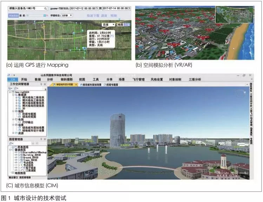Click the 轨迹下载 link
The width and height of the screenshot is (263, 202).
click(93, 15)
